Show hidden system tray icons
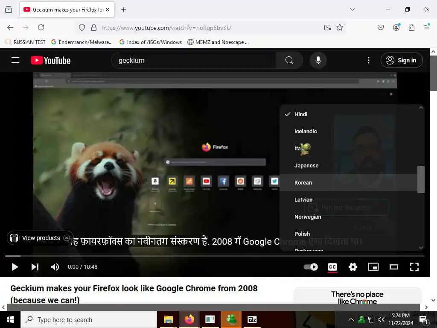The width and height of the screenshot is (437, 328). pyautogui.click(x=351, y=319)
